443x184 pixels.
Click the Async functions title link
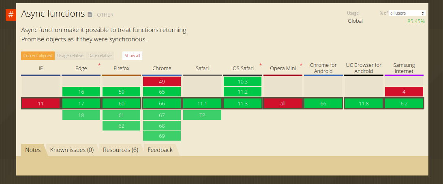click(x=53, y=14)
